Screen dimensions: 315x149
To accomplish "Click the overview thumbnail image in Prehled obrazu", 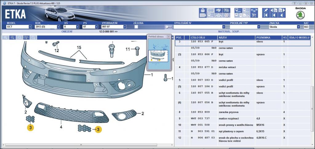I will click(x=159, y=54).
